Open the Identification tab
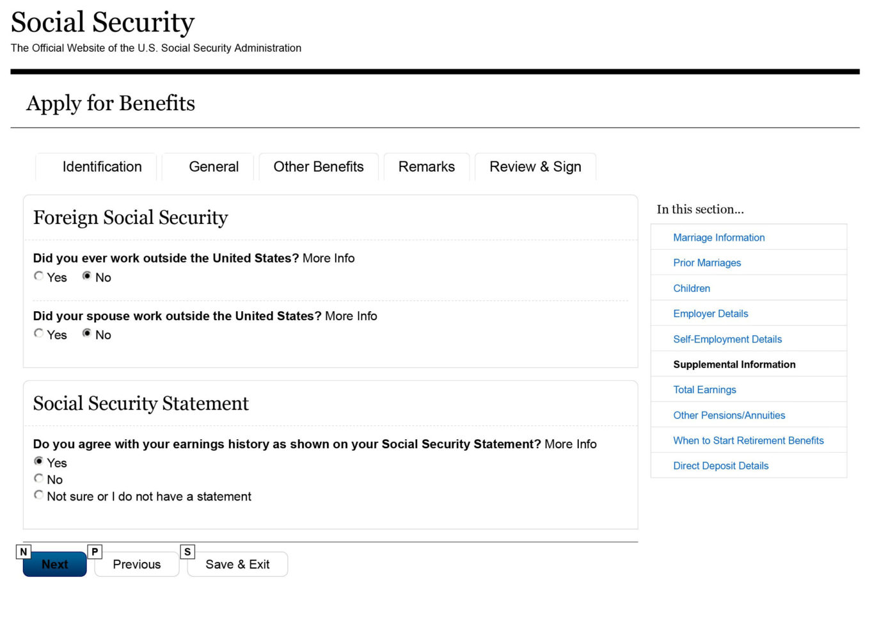872x621 pixels. pos(102,167)
